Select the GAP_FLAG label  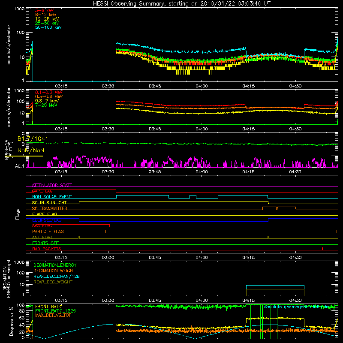(42, 191)
